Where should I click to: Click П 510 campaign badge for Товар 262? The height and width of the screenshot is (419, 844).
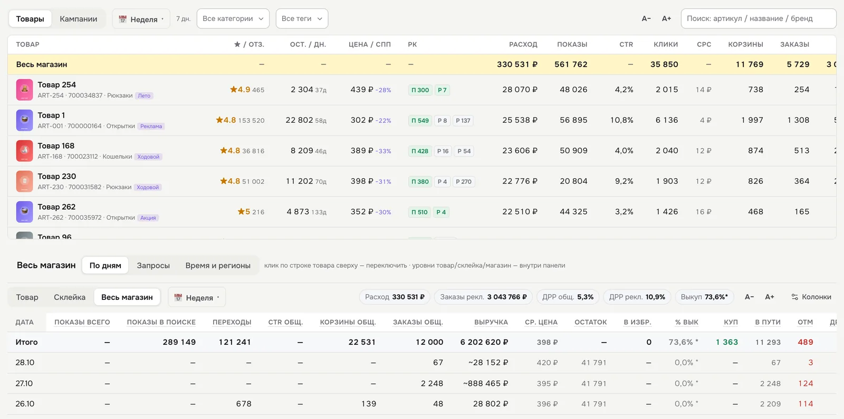click(x=420, y=212)
